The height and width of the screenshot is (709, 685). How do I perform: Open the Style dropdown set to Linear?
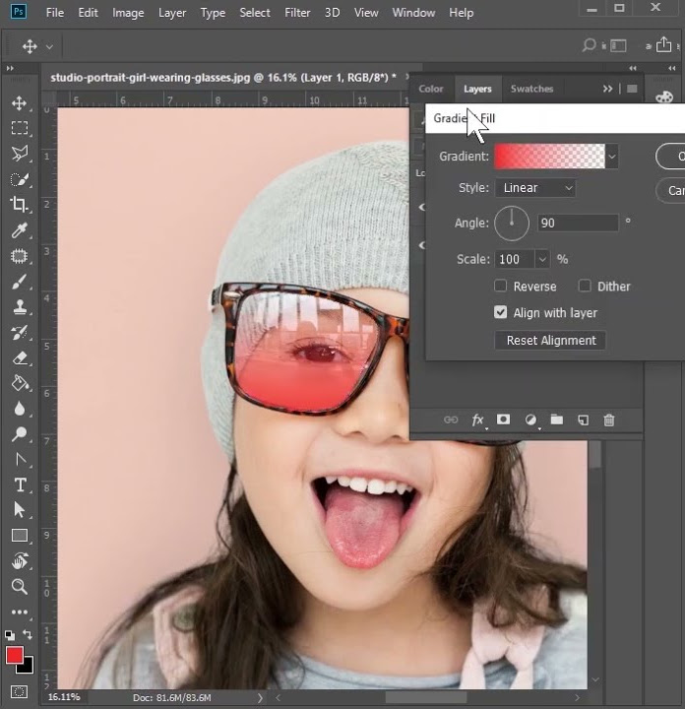[x=535, y=188]
